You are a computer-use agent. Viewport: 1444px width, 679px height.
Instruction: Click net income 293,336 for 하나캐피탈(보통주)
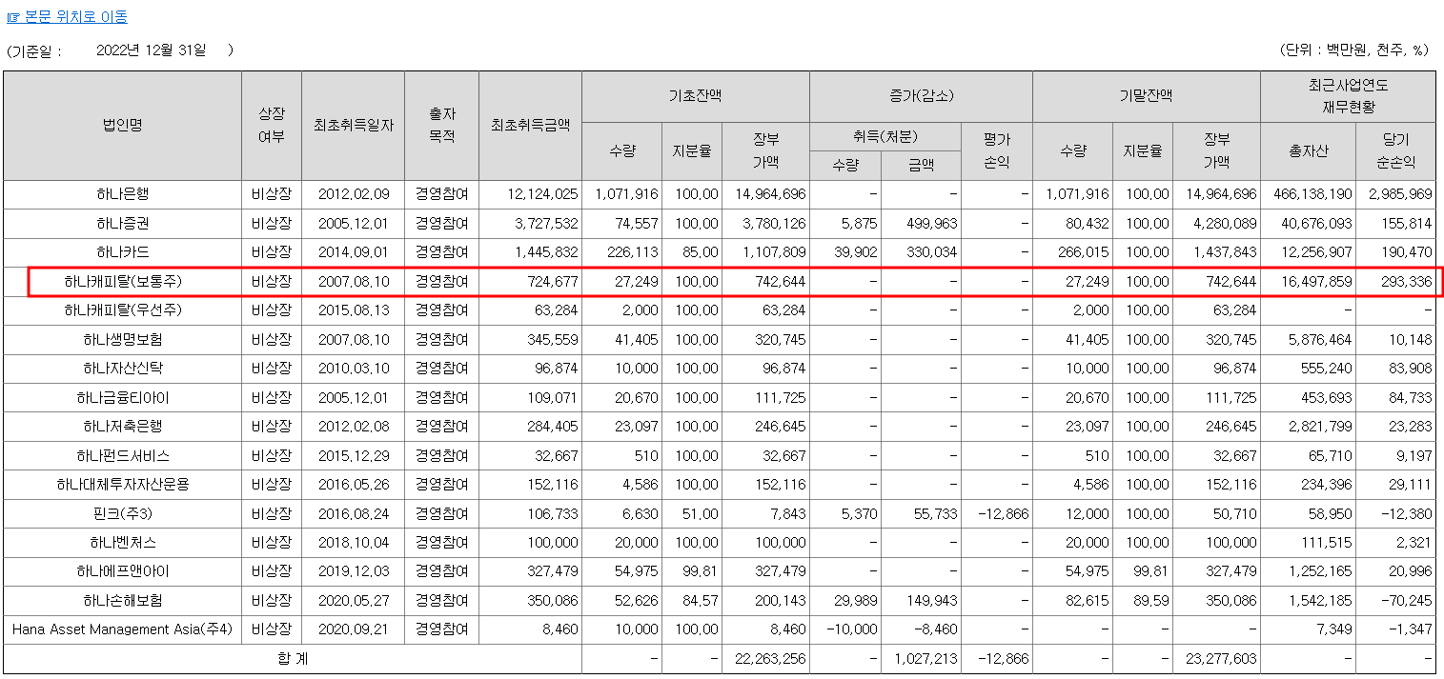(1407, 282)
